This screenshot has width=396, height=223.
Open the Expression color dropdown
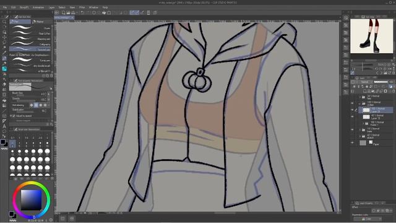pos(368,219)
